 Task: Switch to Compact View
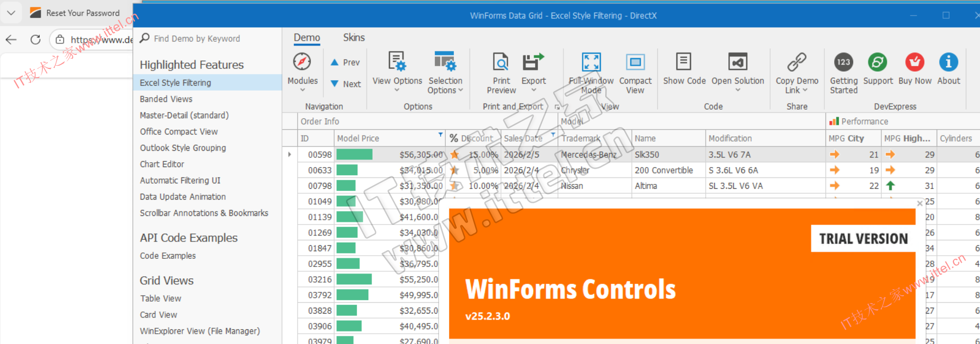coord(635,62)
